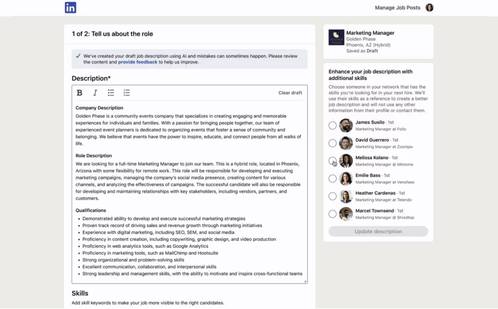Click the description editor resize handle
The width and height of the screenshot is (498, 309).
click(305, 281)
